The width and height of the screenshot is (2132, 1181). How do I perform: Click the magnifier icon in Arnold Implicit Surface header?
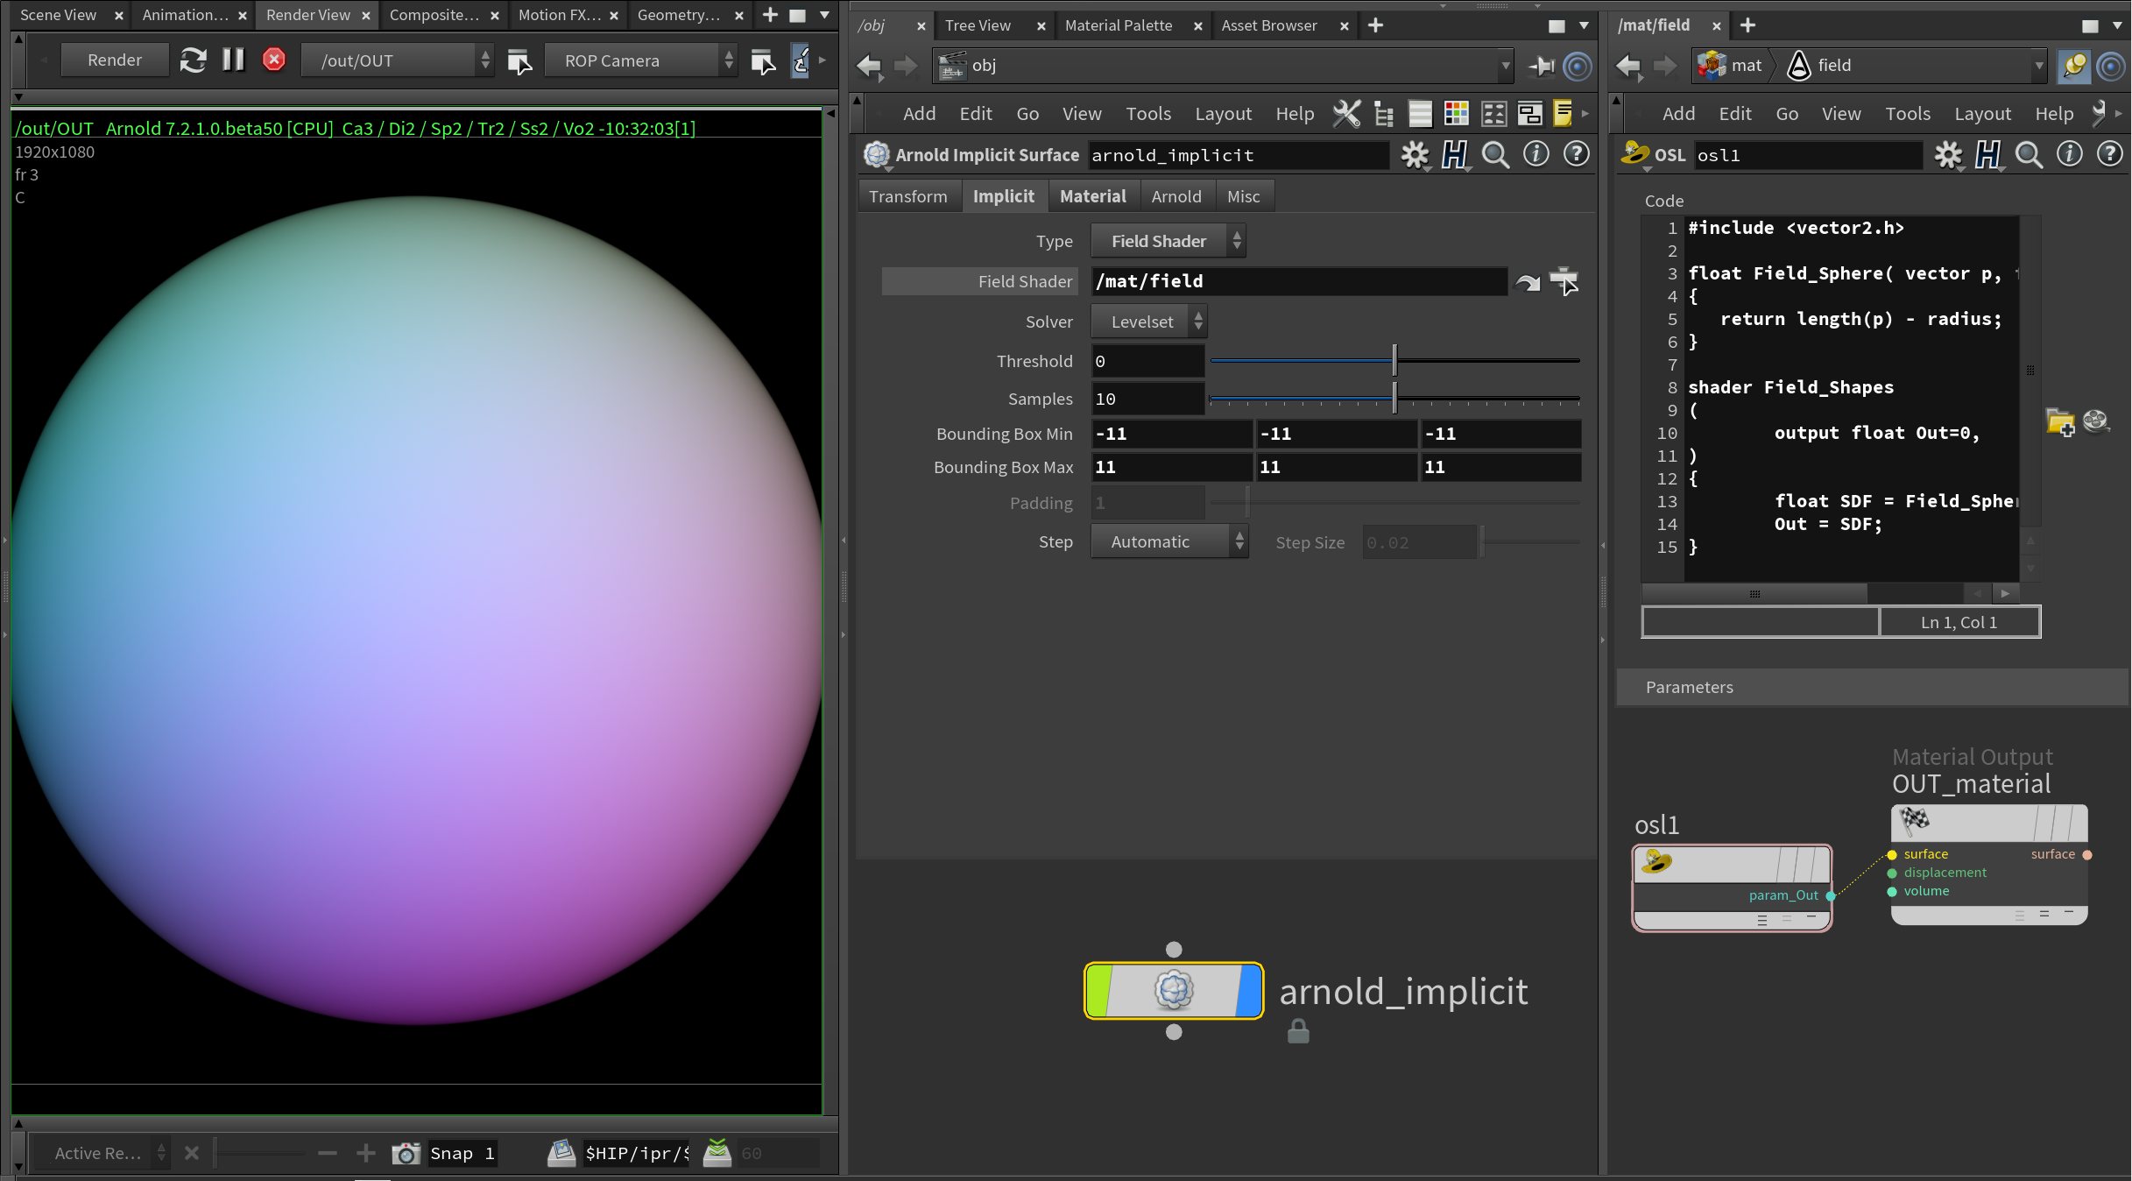(x=1495, y=155)
